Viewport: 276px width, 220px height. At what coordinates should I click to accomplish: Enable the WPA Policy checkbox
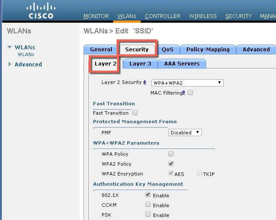tap(171, 154)
